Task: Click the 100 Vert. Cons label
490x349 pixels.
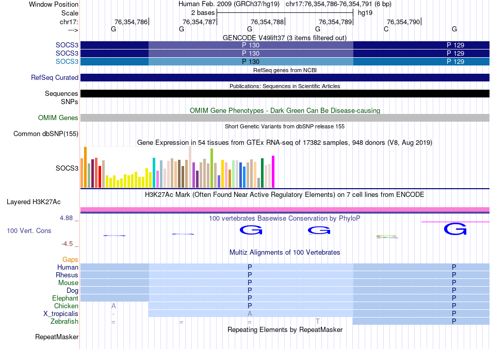Action: click(29, 230)
